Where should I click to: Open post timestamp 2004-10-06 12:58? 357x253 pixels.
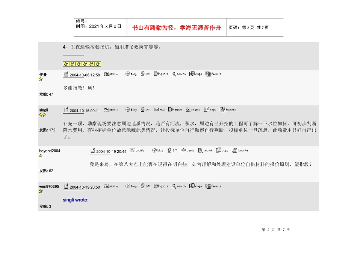coord(85,75)
